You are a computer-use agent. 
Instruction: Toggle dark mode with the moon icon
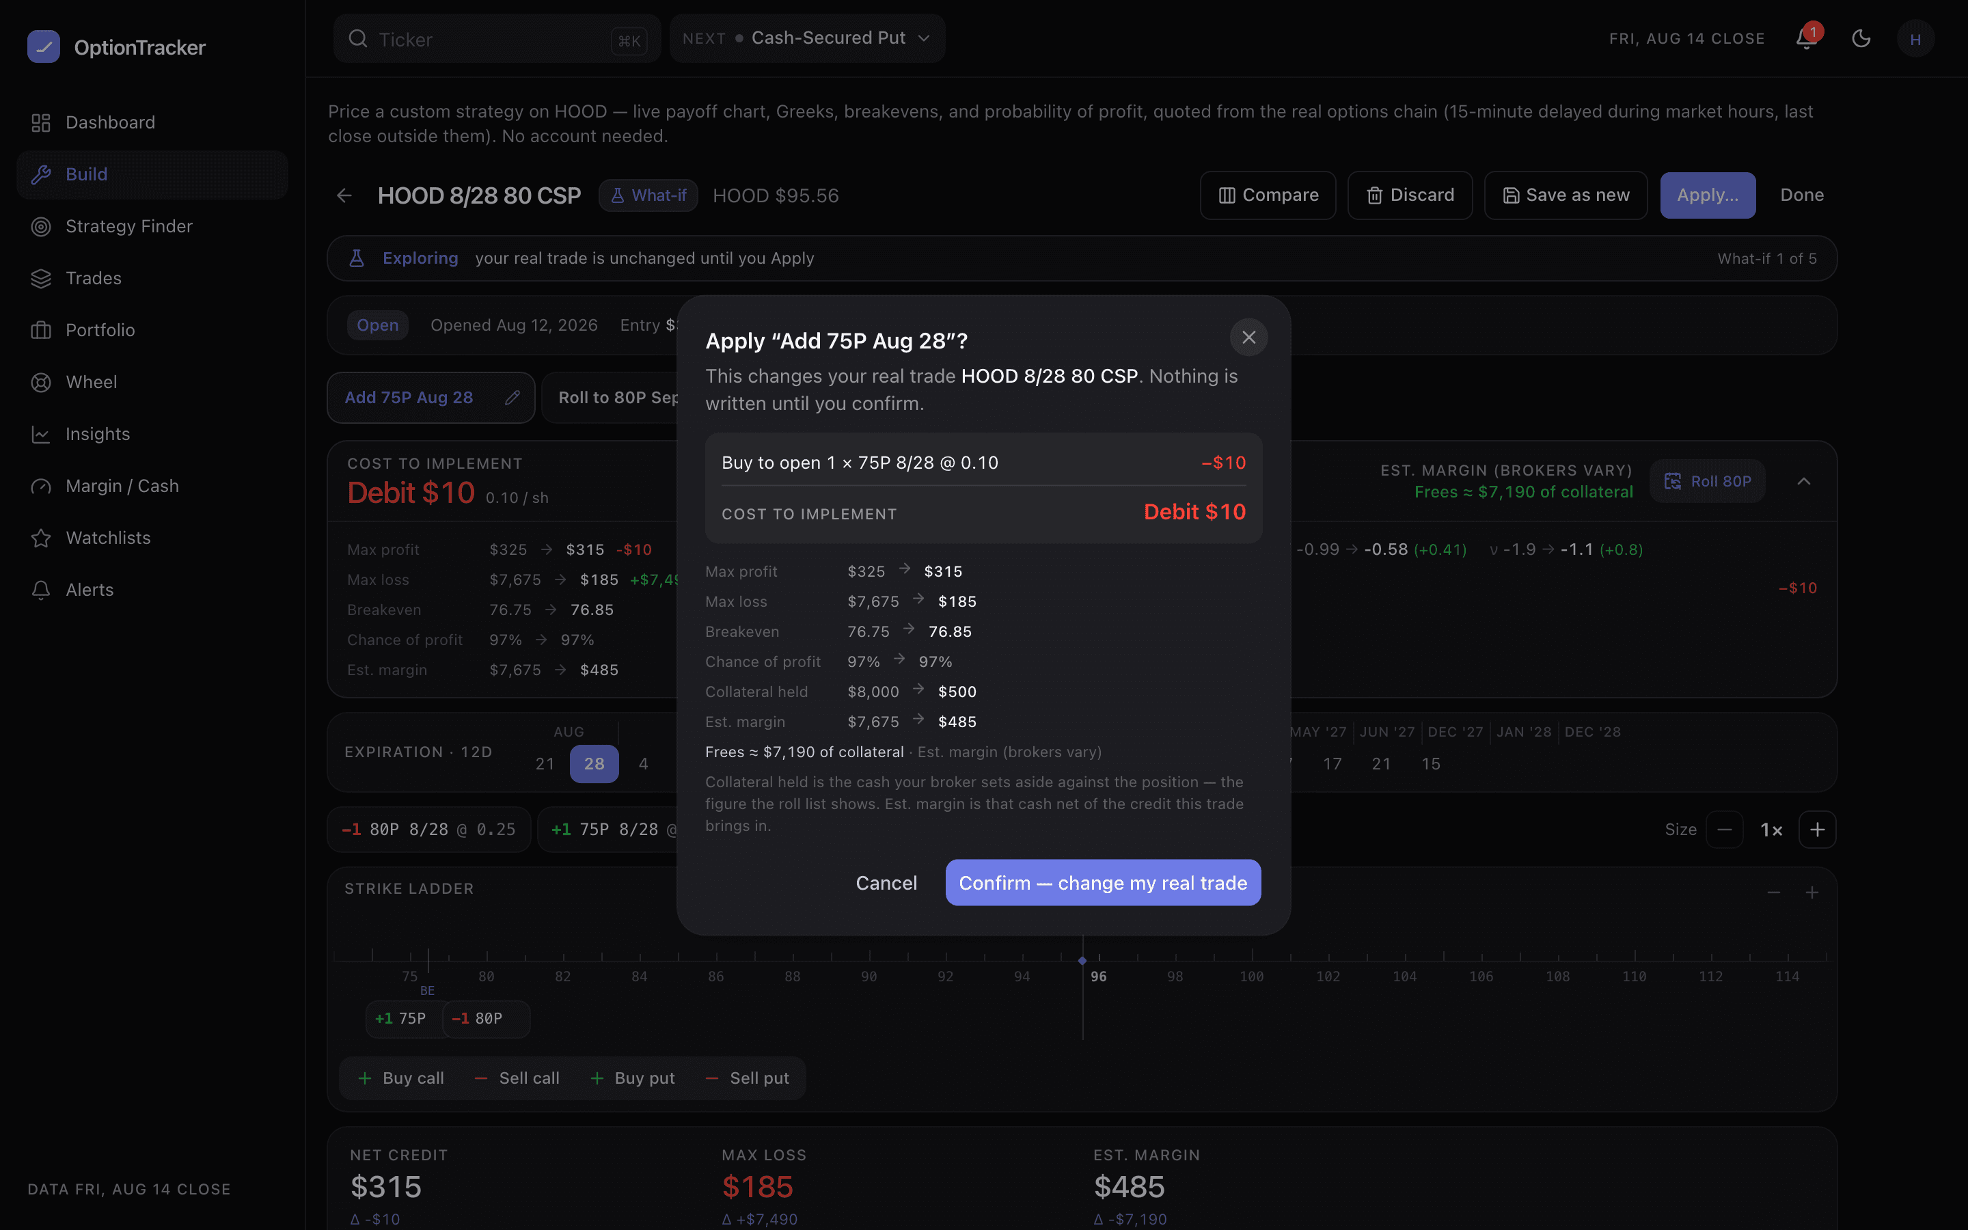(x=1861, y=38)
